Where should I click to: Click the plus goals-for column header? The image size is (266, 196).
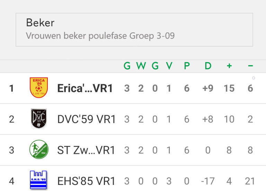(x=229, y=66)
